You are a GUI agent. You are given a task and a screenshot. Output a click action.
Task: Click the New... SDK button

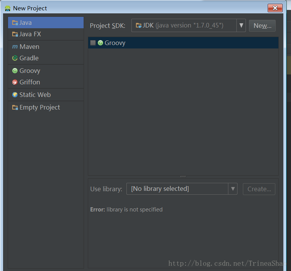262,26
